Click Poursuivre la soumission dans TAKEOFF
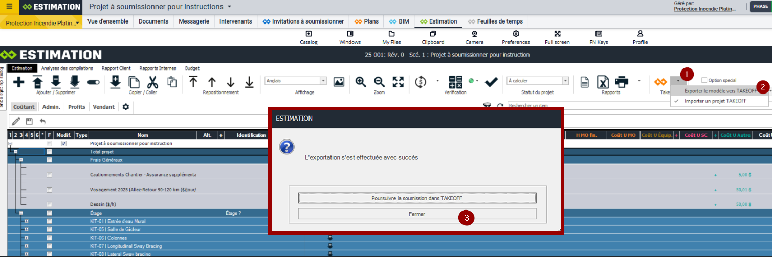 click(x=417, y=198)
